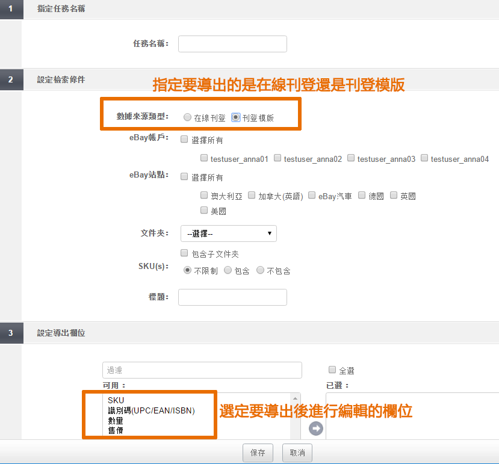
Task: Click the 標題 text input field
Action: 232,297
